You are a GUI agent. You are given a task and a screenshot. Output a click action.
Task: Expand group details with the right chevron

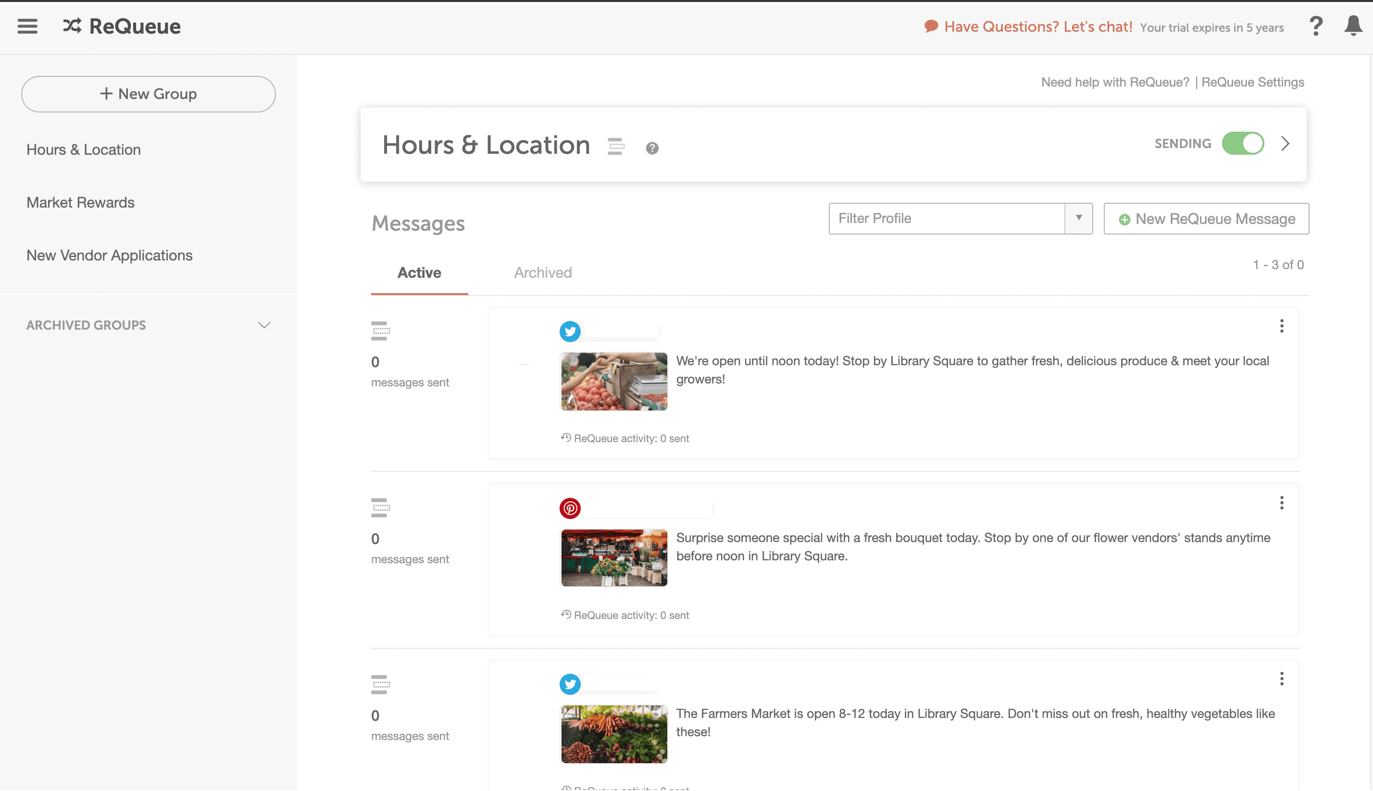pyautogui.click(x=1285, y=143)
